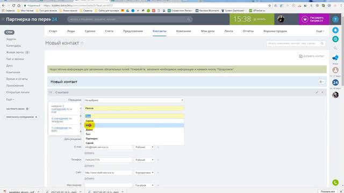Open the Воронка продаж tab
344x193 pixels.
click(x=275, y=31)
